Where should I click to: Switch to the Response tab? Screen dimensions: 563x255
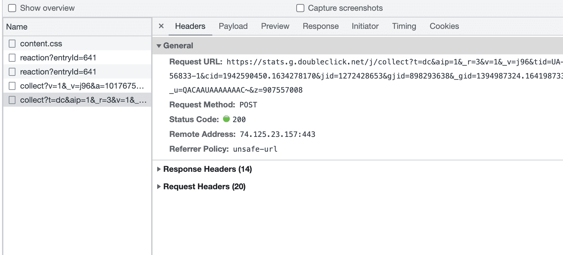coord(320,26)
